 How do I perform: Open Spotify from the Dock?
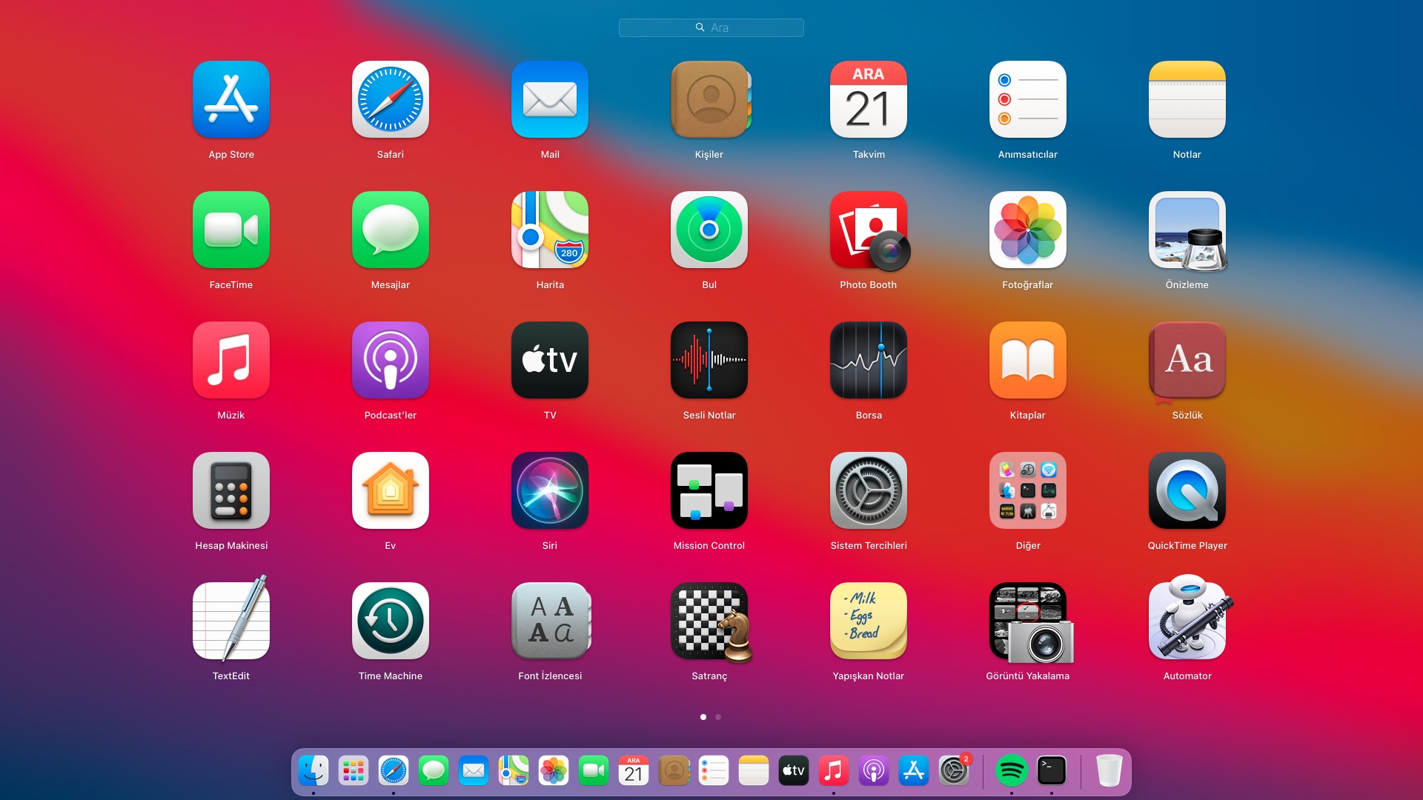click(x=1011, y=771)
